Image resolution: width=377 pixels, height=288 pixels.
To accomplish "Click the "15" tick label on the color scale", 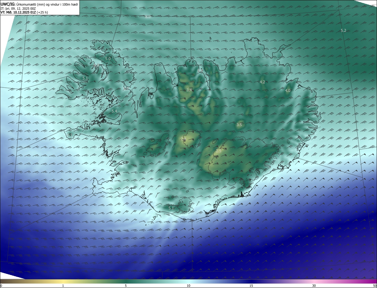I will [x=251, y=286].
